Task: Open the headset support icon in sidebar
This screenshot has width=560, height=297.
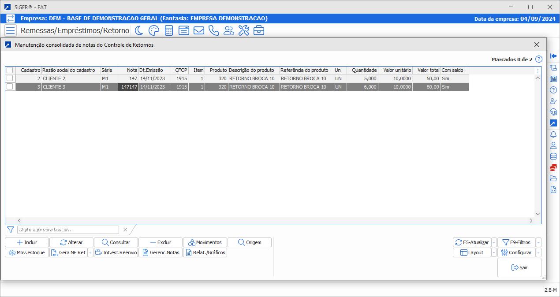Action: tap(553, 112)
